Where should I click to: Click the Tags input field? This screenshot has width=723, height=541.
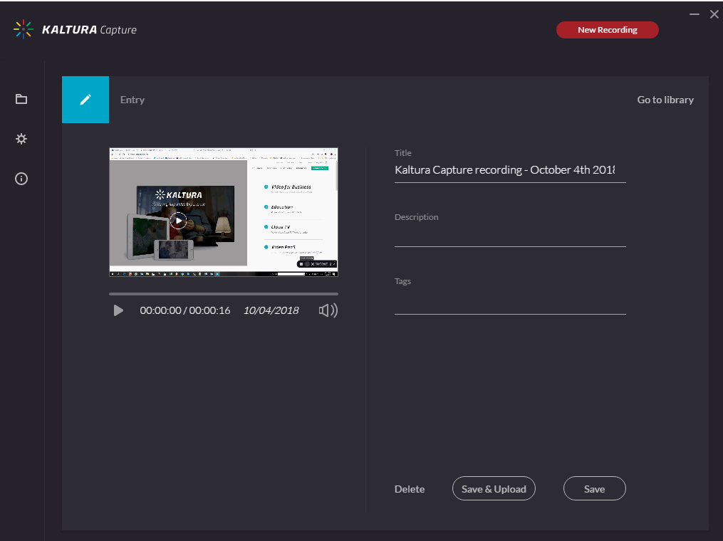510,303
